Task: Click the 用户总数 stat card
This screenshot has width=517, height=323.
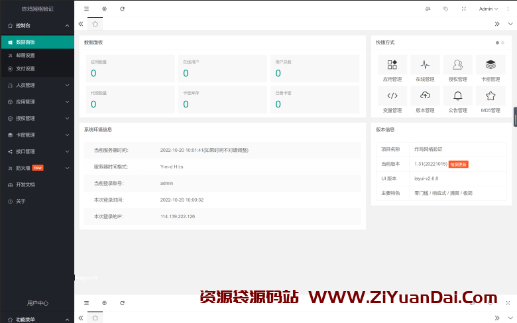Action: coord(315,68)
